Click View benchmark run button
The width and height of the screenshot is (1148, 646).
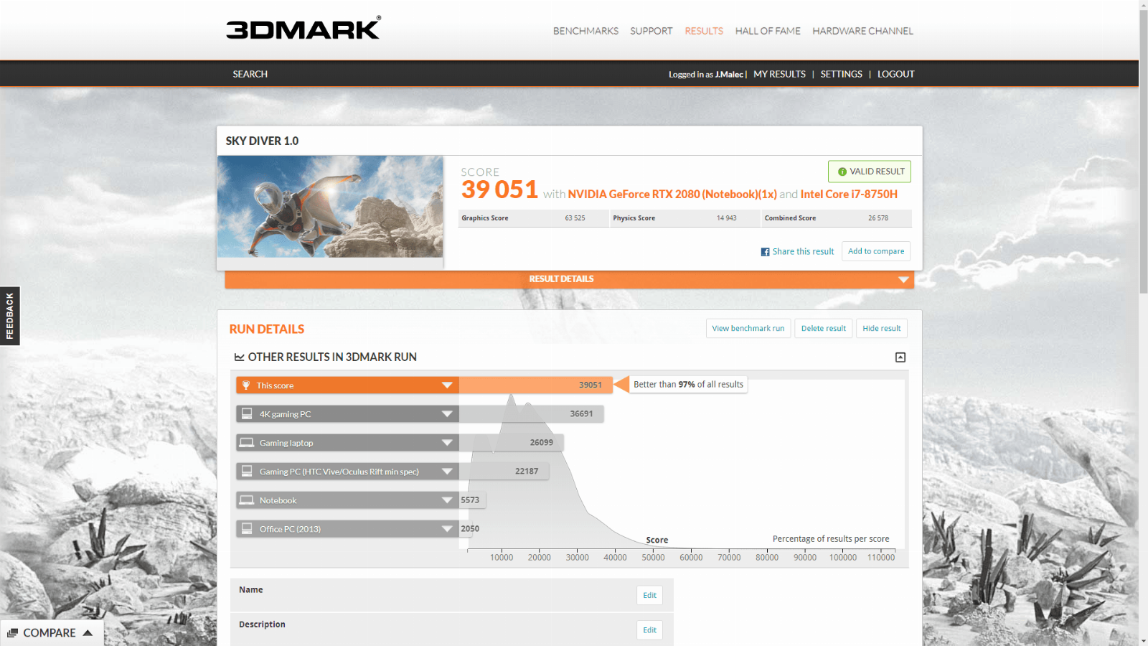[748, 329]
